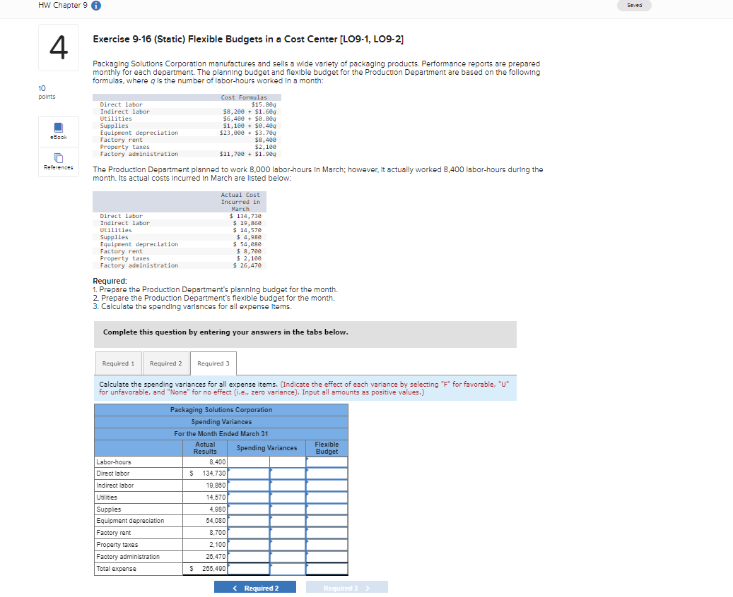Open the eBook resource
733x597 pixels.
[x=58, y=131]
